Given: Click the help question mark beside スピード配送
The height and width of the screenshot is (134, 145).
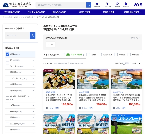Looking at the screenshot, I should (x=83, y=55).
